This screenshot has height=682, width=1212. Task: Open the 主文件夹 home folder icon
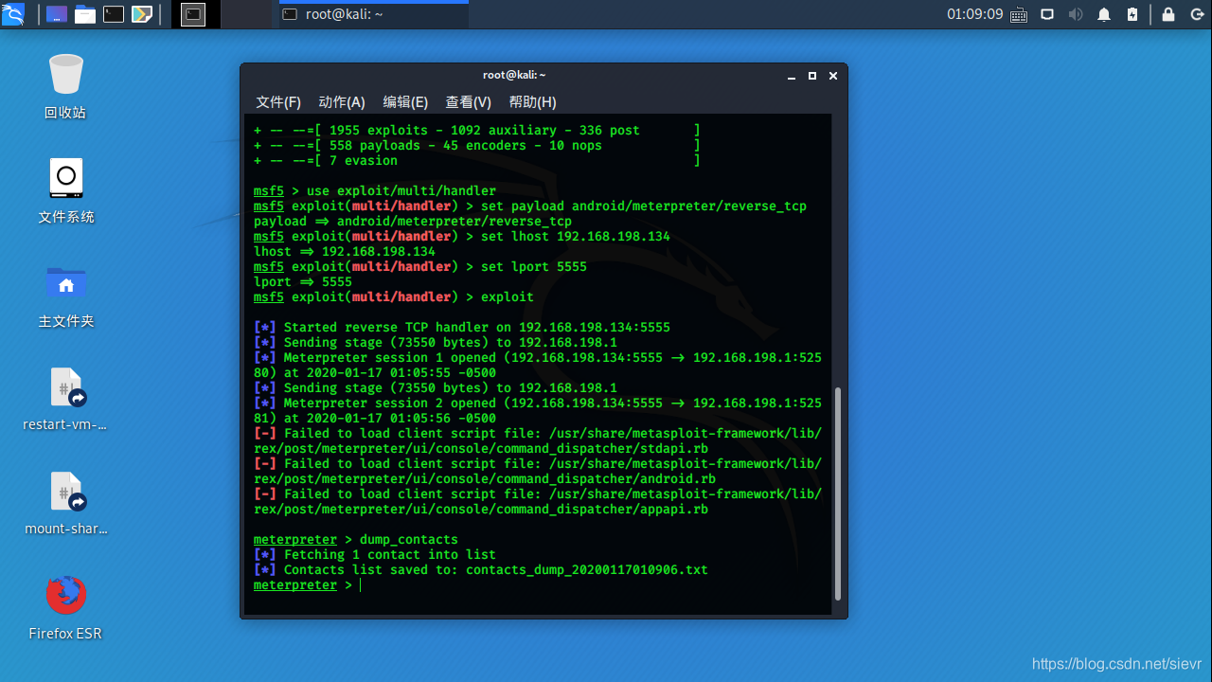[65, 295]
